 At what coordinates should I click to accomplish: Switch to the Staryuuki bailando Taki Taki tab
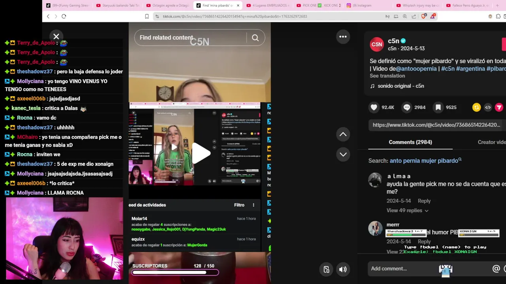(117, 6)
